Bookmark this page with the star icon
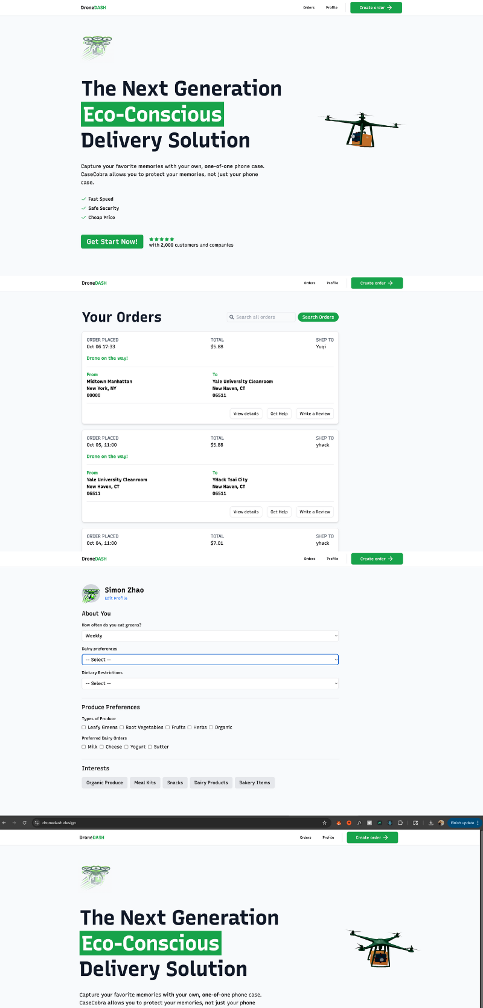This screenshot has width=483, height=1008. pos(324,823)
